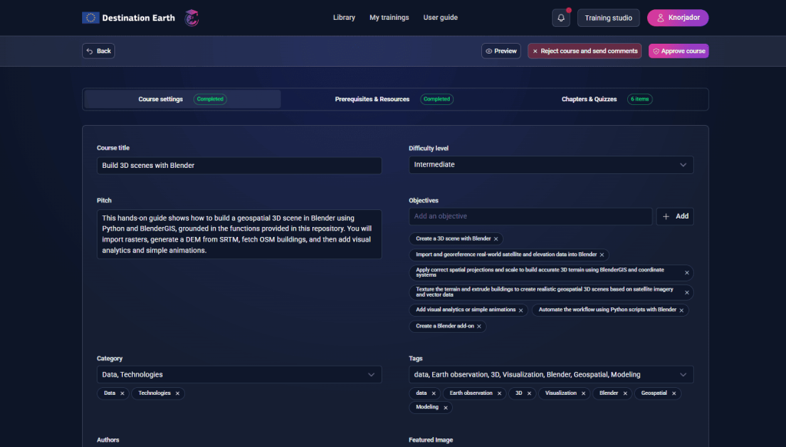Open the Difficulty level dropdown
Viewport: 786px width, 447px height.
click(550, 165)
